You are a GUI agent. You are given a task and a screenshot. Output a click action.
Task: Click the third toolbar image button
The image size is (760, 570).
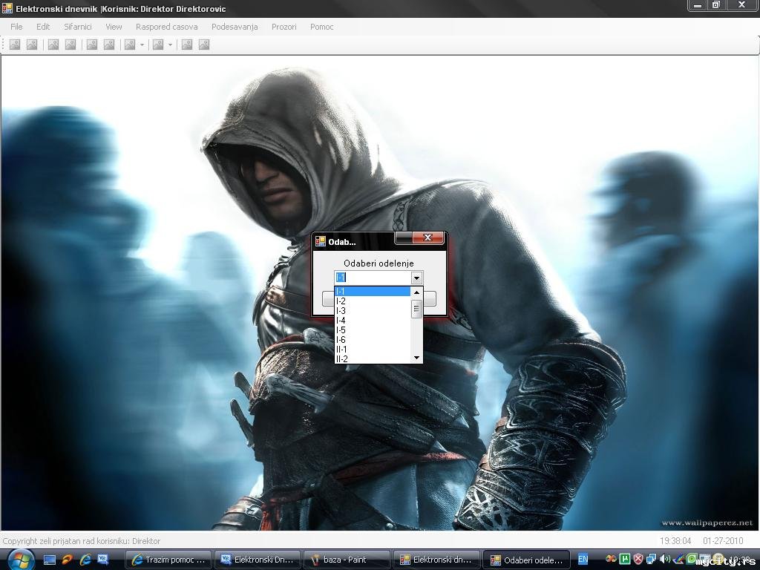(53, 45)
